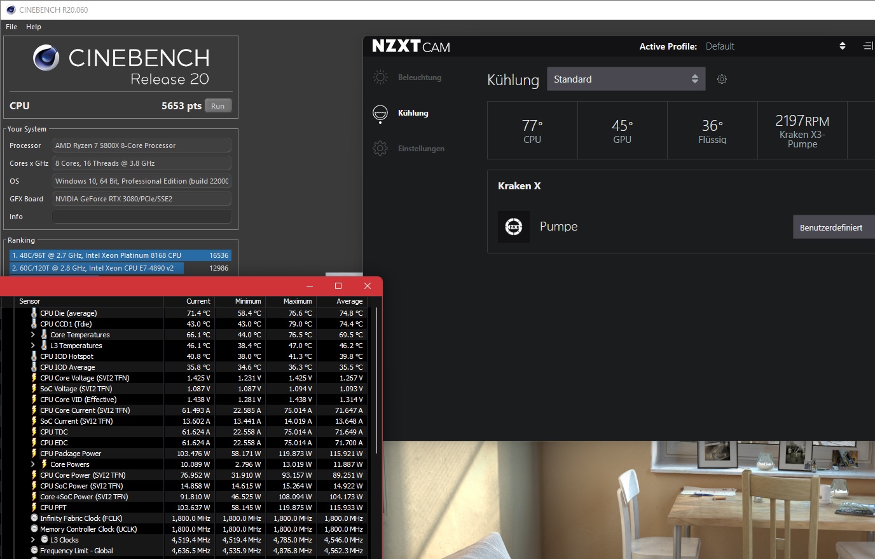This screenshot has width=875, height=559.
Task: Click lightning icon of CPU Core Voltage
Action: [34, 378]
